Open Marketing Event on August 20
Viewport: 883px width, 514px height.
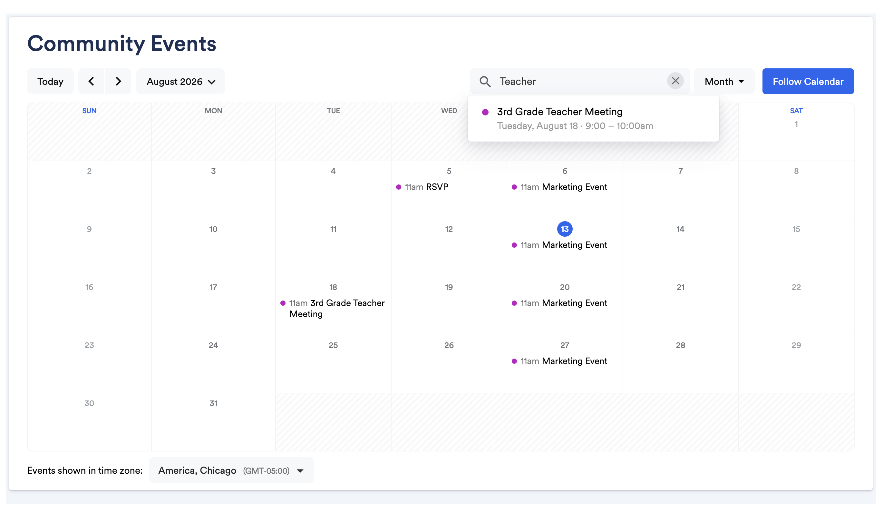(x=559, y=303)
